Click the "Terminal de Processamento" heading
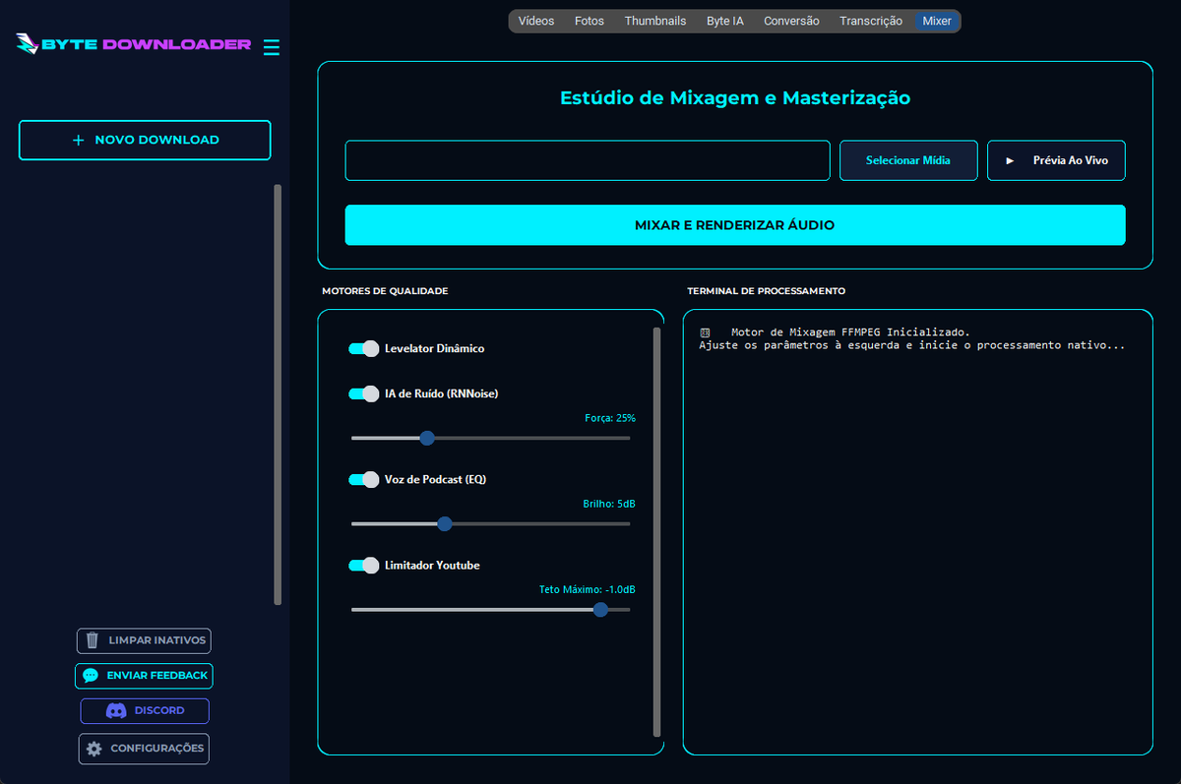 coord(766,291)
